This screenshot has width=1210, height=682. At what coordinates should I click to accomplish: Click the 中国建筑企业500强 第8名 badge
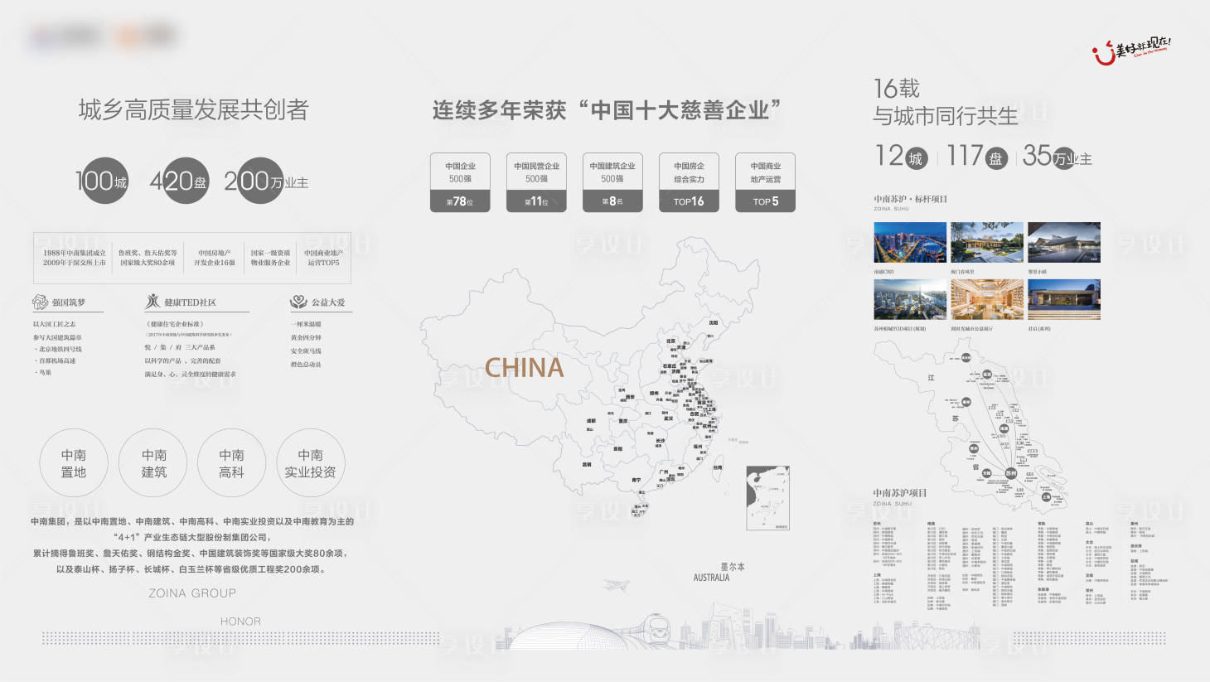612,182
